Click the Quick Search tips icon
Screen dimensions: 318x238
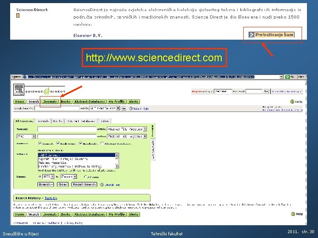coord(131,108)
